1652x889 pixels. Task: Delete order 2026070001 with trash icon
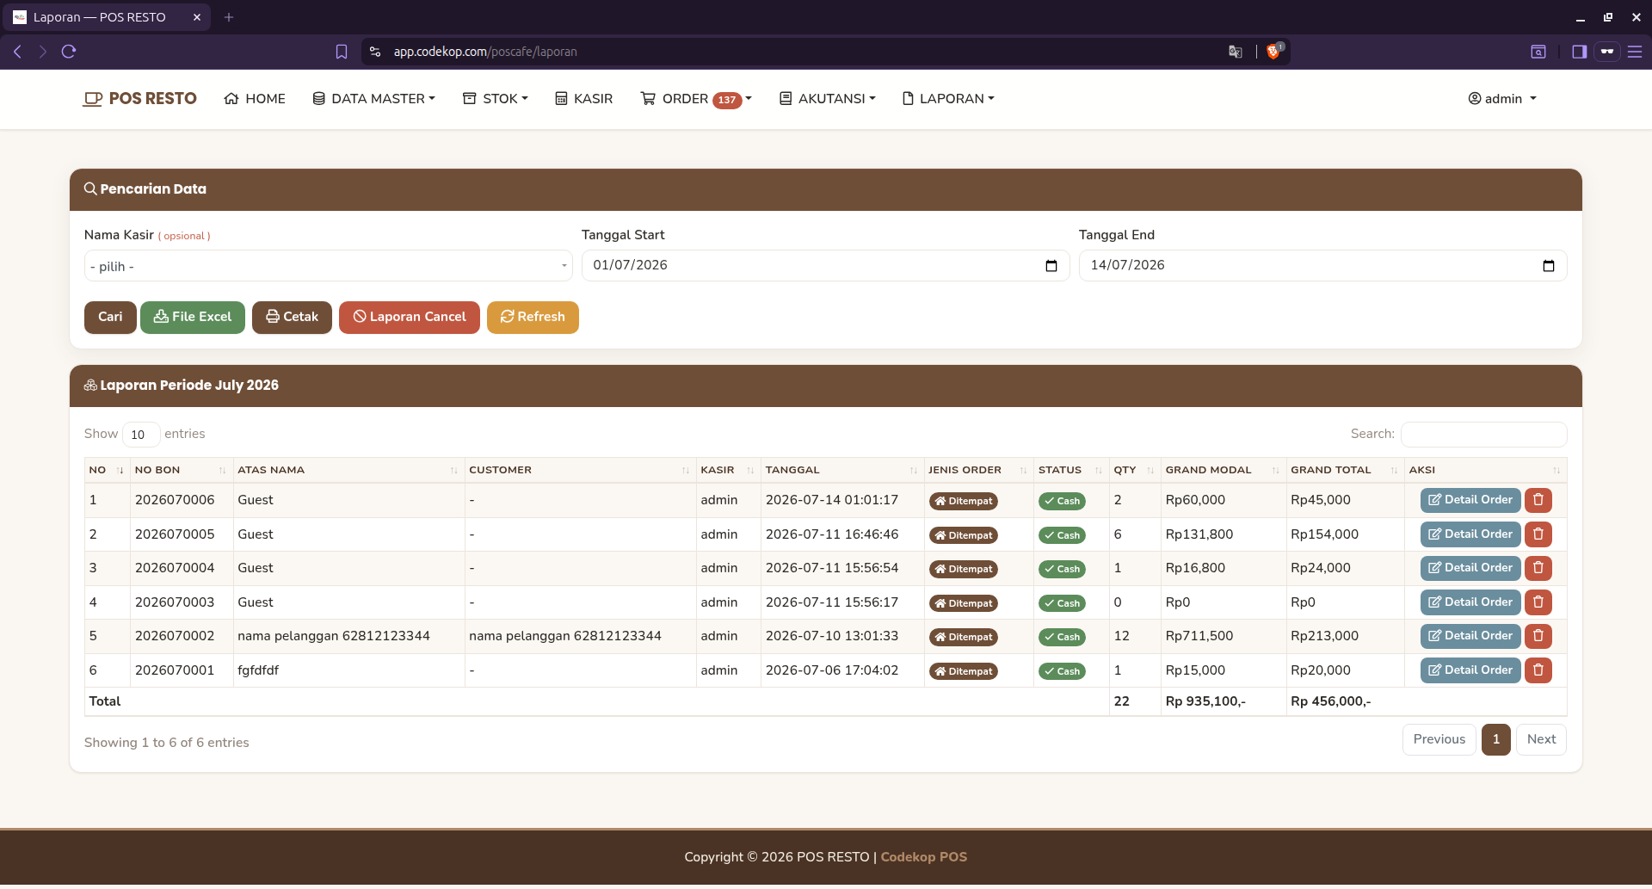coord(1538,670)
